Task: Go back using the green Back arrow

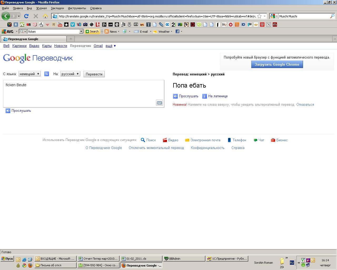Action: pos(6,16)
